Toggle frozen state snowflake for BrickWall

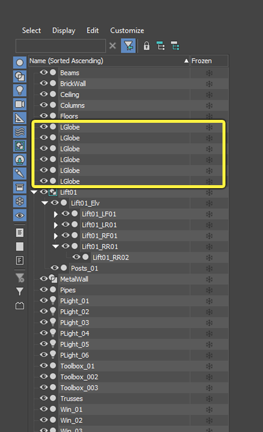pyautogui.click(x=209, y=83)
